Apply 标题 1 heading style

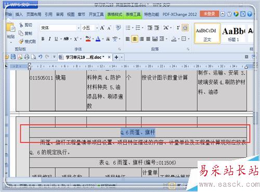pyautogui.click(x=233, y=33)
